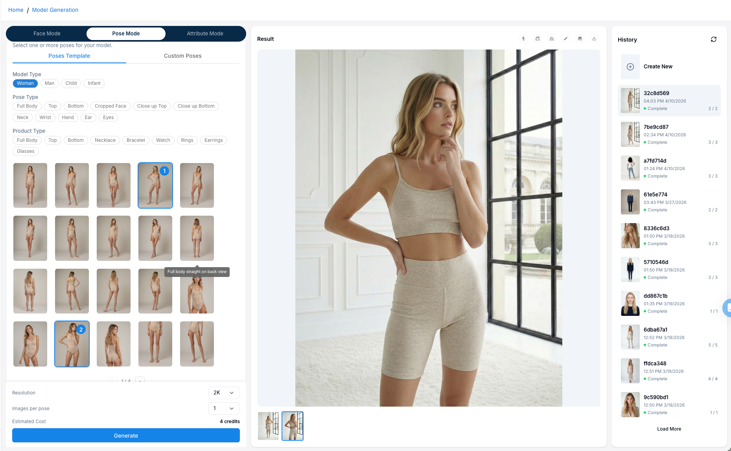731x451 pixels.
Task: Download the result image
Action: tap(594, 38)
